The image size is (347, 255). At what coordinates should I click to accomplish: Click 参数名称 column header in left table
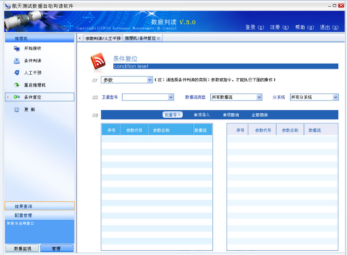(171, 130)
